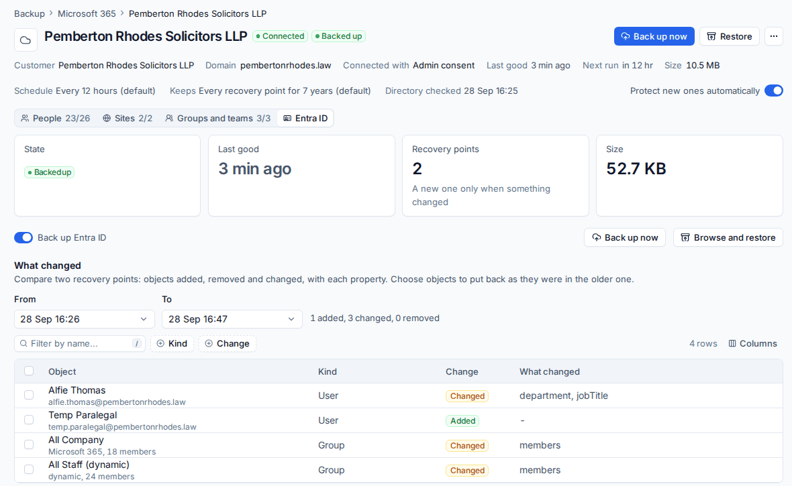Switch to the Sites tab
Image resolution: width=792 pixels, height=486 pixels.
click(128, 118)
